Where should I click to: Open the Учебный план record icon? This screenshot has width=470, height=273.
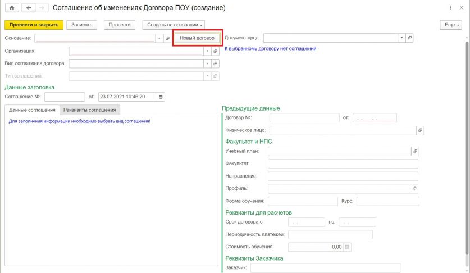click(x=415, y=151)
